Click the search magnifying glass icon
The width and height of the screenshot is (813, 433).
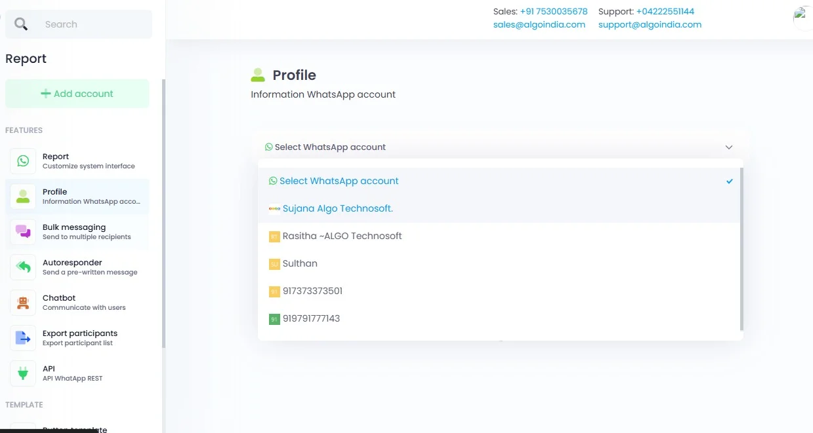pos(21,24)
